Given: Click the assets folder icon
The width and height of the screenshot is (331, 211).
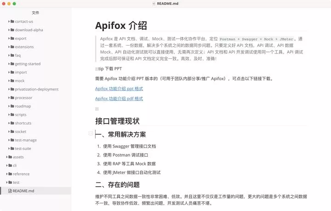Looking at the screenshot, I should [10, 157].
